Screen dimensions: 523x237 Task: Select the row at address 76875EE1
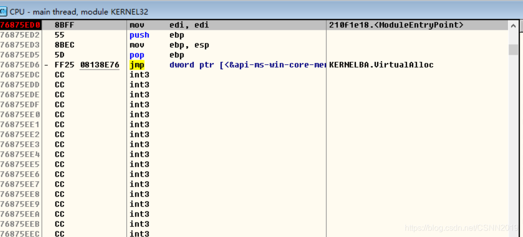[254, 125]
